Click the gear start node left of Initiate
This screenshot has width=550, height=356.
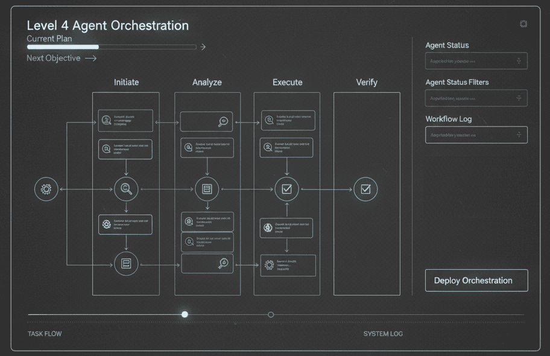coord(46,189)
